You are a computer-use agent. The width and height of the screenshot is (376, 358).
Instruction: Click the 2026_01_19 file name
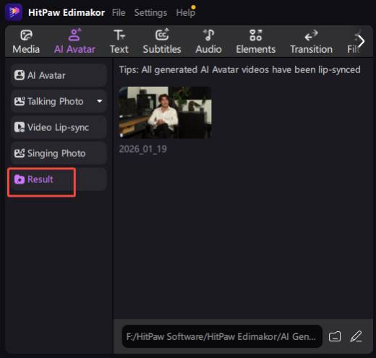pyautogui.click(x=142, y=149)
